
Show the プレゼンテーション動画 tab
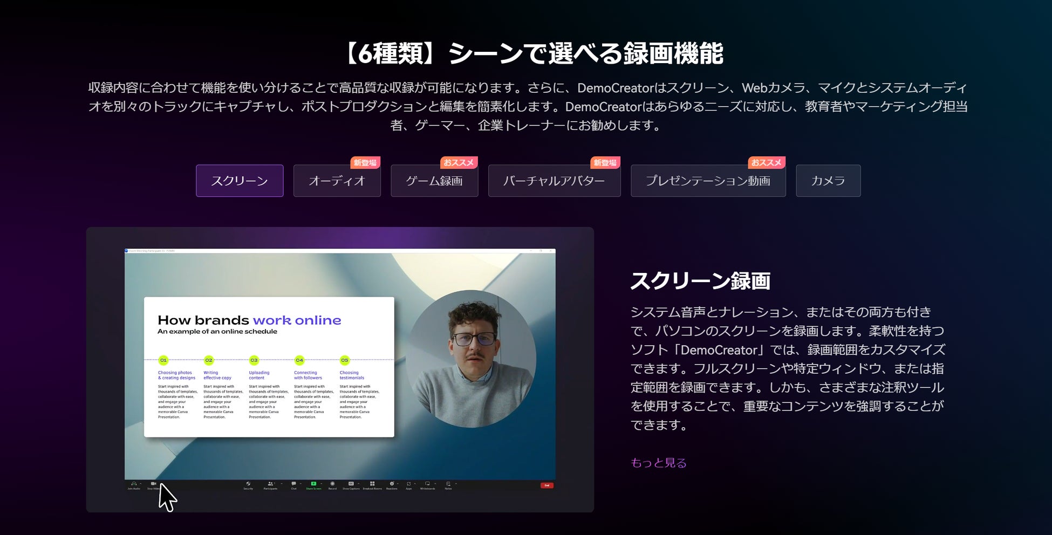click(x=708, y=181)
